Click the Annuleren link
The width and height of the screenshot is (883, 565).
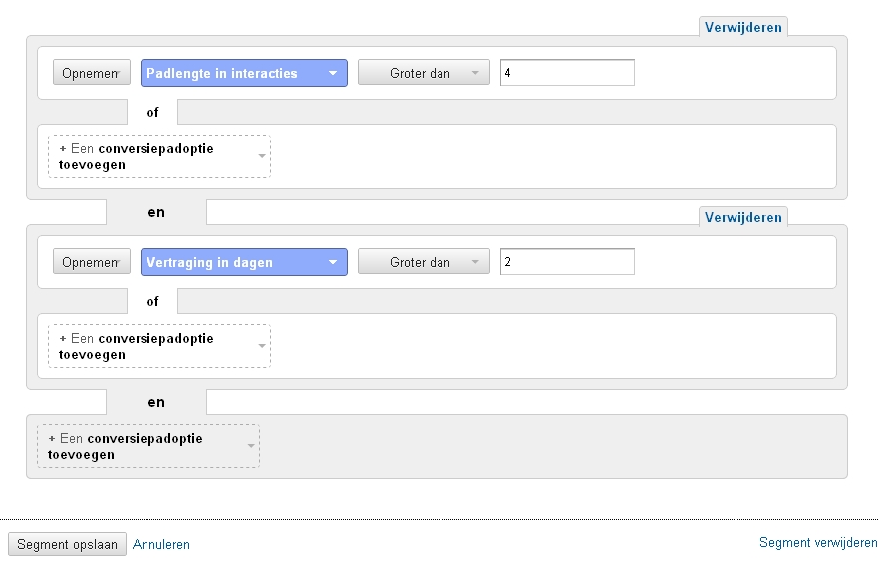coord(161,545)
